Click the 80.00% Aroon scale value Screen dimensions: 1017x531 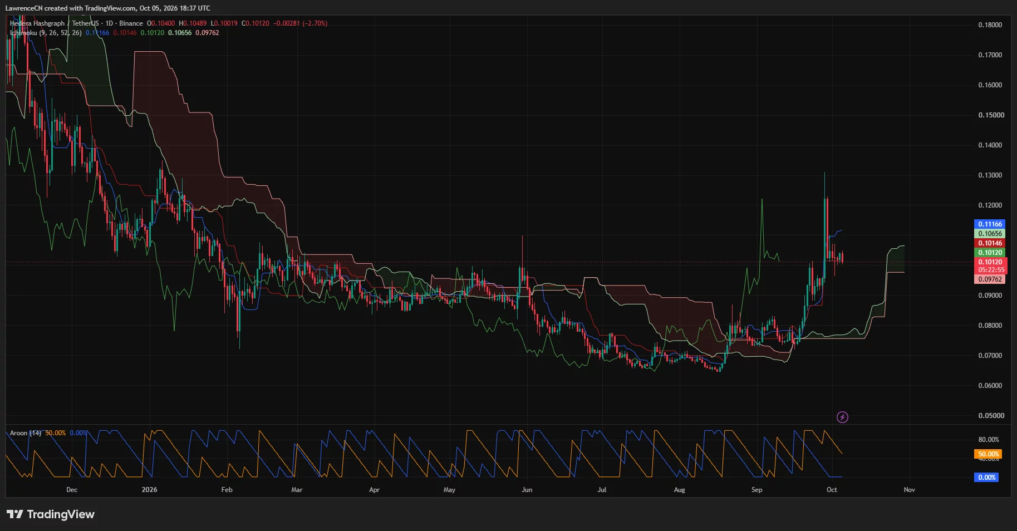tap(989, 440)
